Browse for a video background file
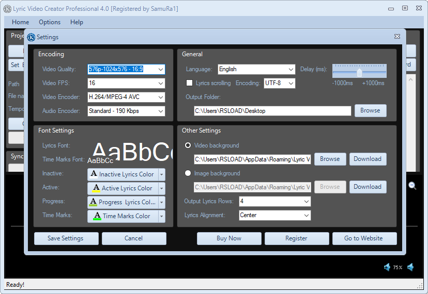Image resolution: width=428 pixels, height=294 pixels. 330,159
